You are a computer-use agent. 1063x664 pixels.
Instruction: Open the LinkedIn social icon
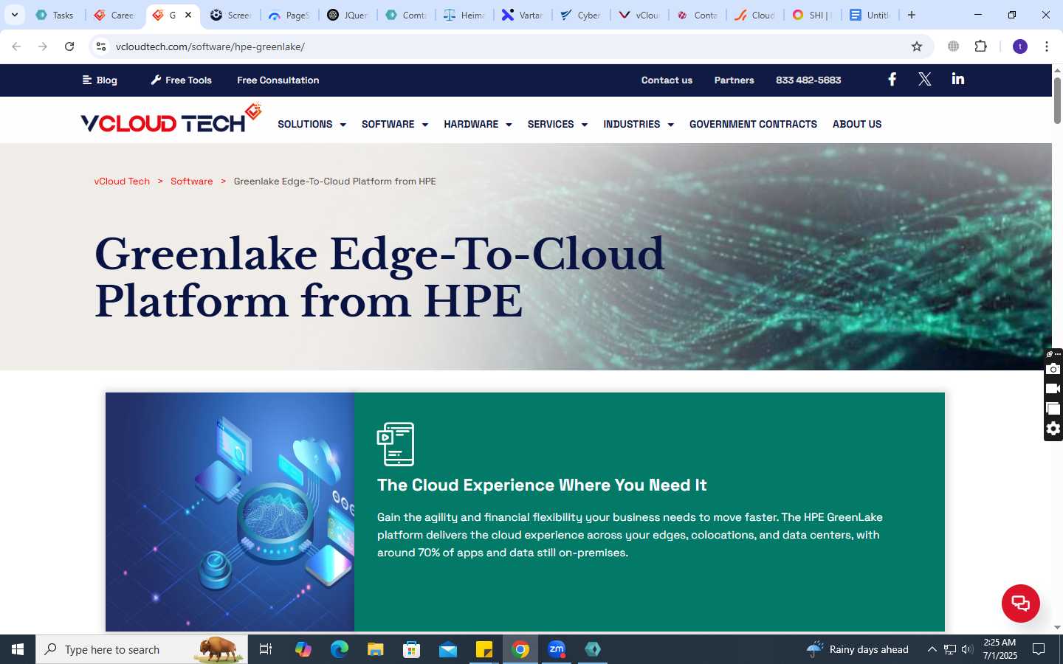click(x=958, y=79)
